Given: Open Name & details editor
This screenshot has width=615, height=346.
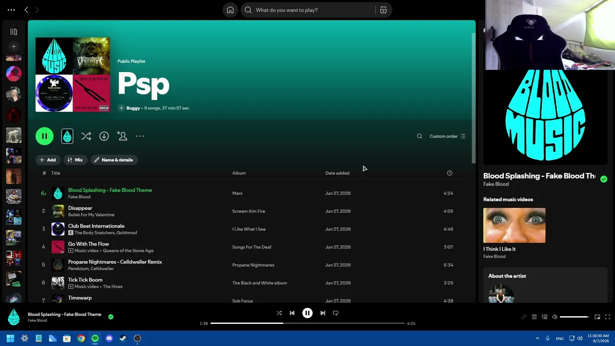Looking at the screenshot, I should coord(114,160).
